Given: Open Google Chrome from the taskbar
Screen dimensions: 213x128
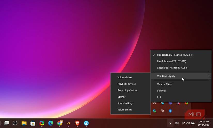Looking at the screenshot, I should (59, 123).
